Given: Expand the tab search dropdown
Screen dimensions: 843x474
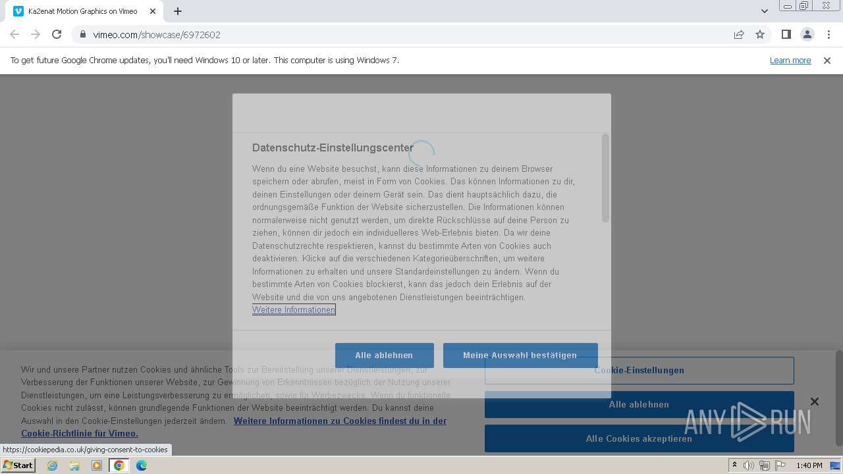Looking at the screenshot, I should point(764,11).
